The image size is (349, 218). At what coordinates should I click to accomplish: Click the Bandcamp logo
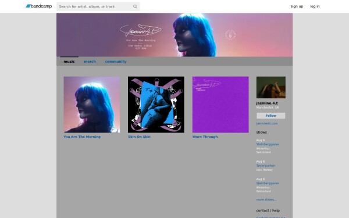[39, 6]
